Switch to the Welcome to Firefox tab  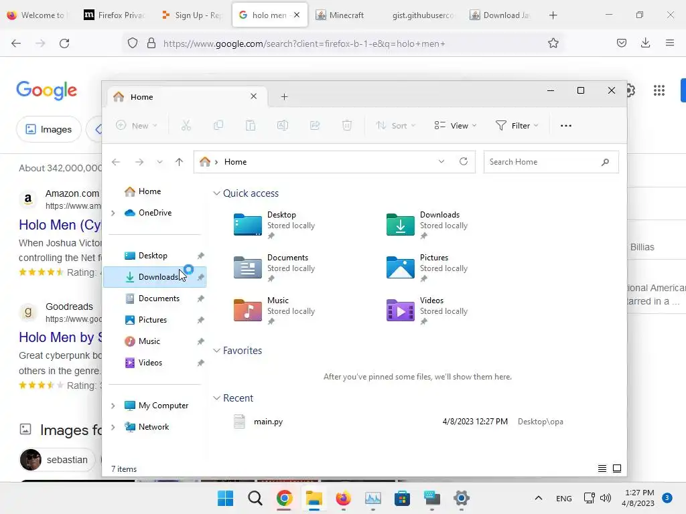click(x=38, y=15)
